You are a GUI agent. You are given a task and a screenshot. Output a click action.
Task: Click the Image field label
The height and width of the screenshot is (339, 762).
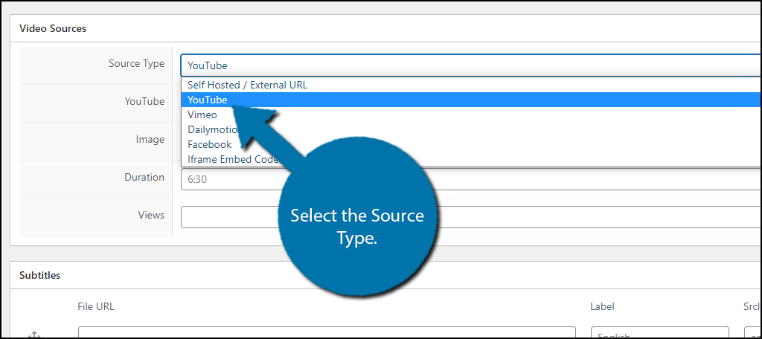click(150, 139)
